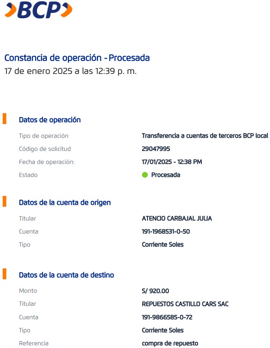Click operation date 17/01/2025 - 12:38 PM

(172, 162)
